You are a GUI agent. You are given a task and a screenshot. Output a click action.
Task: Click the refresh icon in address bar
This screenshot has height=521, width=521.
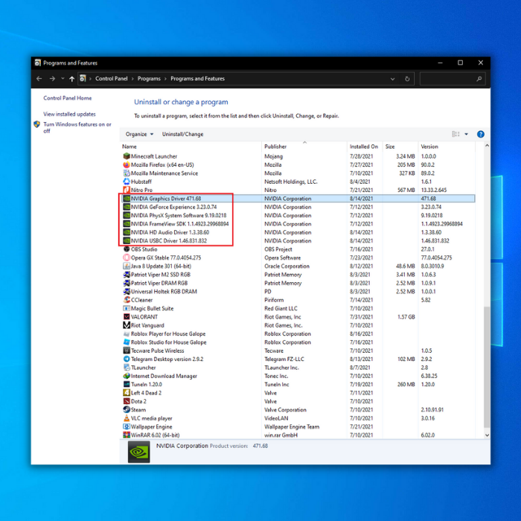click(x=407, y=79)
